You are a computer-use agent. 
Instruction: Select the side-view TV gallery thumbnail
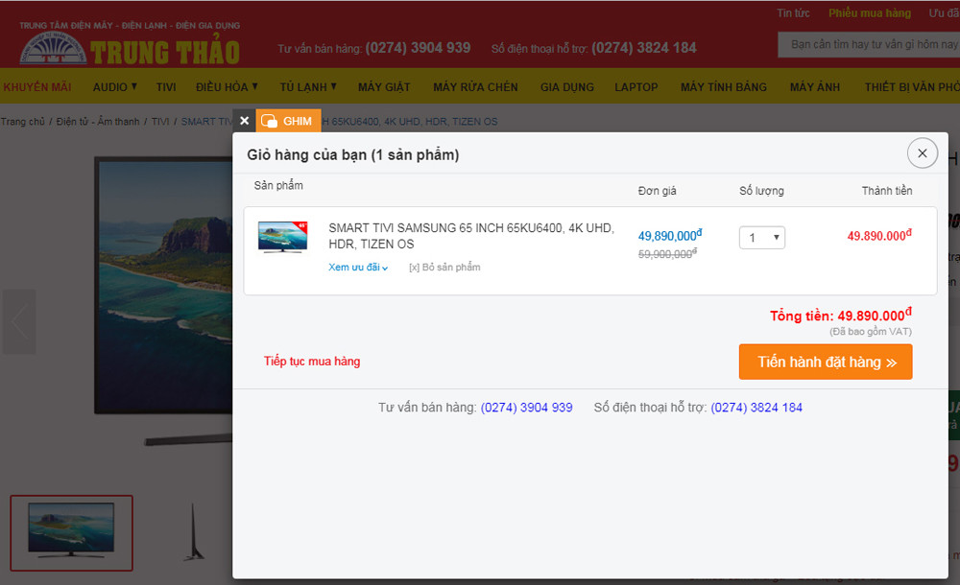(194, 532)
